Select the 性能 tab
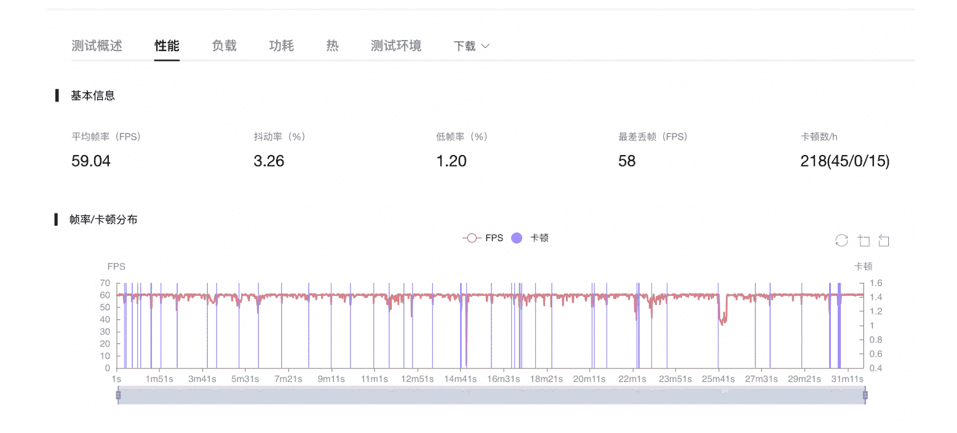Image resolution: width=957 pixels, height=433 pixels. 167,46
